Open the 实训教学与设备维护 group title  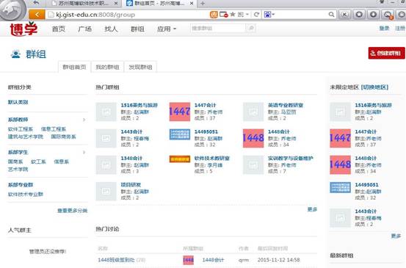coord(291,158)
